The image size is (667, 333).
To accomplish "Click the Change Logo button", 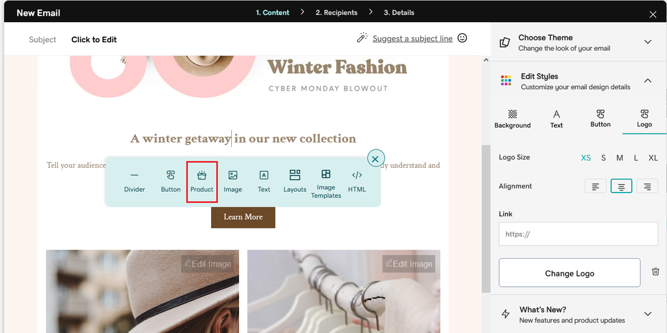I will point(569,273).
